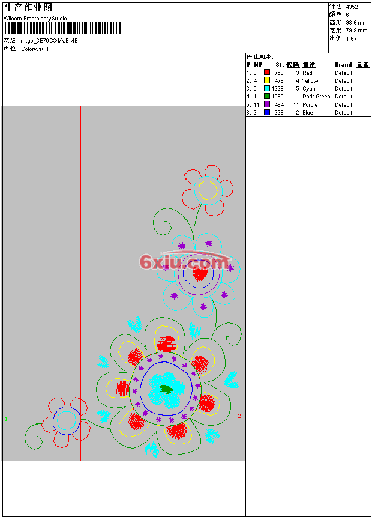Pick the Purple thread color swatch
This screenshot has width=372, height=517.
(267, 104)
